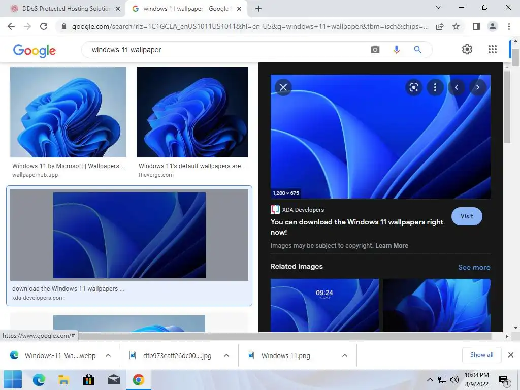The image size is (520, 390).
Task: Open the article title about downloading wallpapers
Action: [x=357, y=227]
